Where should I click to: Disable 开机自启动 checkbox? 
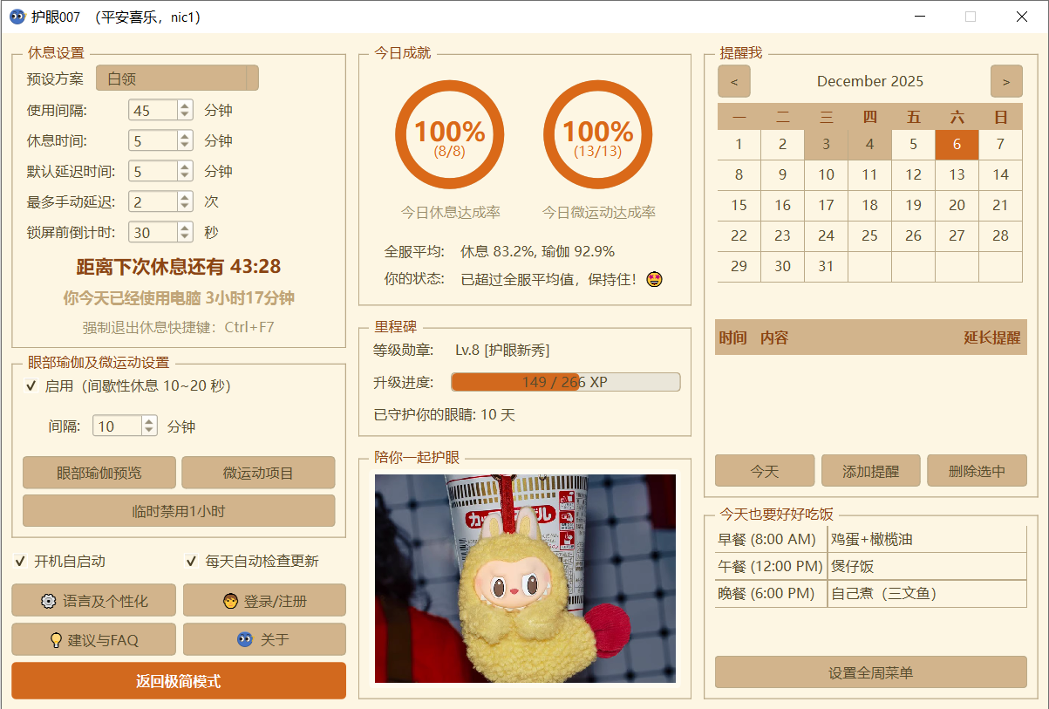click(x=20, y=561)
